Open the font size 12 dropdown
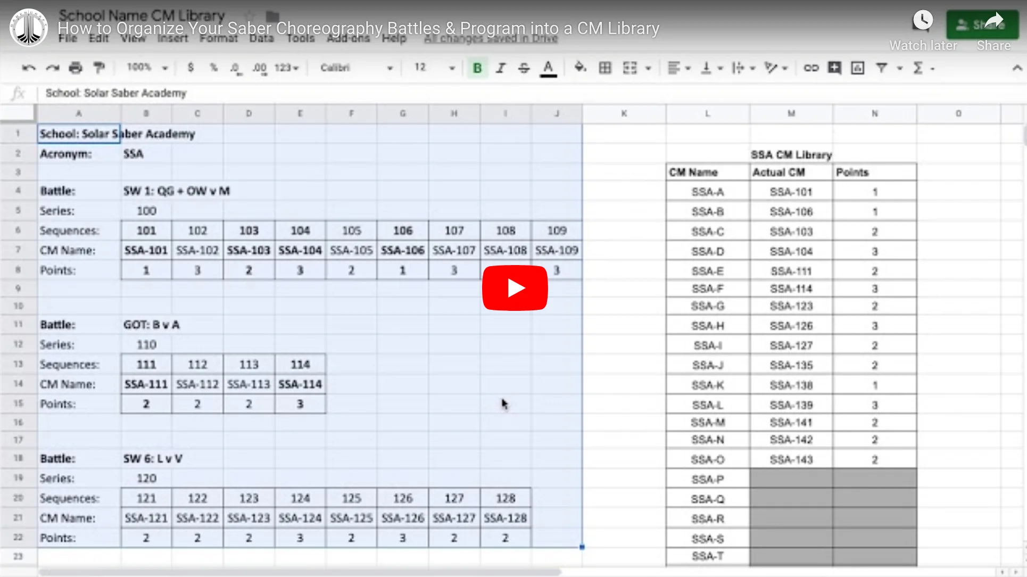The image size is (1027, 577). pyautogui.click(x=435, y=68)
